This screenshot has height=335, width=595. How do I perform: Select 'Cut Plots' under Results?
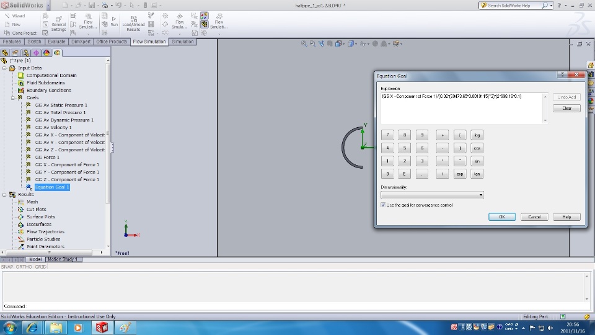(36, 209)
